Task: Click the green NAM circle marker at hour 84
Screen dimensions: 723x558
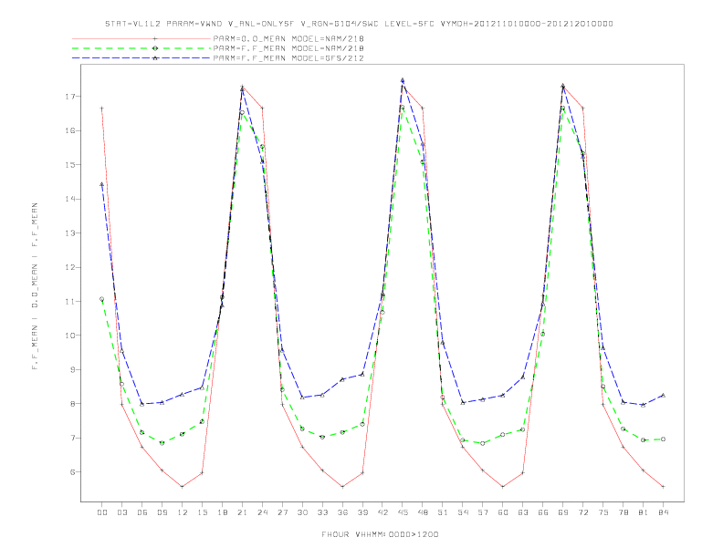Action: coord(664,439)
